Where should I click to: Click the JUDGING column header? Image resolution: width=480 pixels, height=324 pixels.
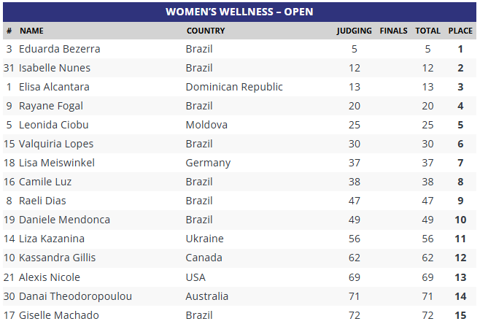click(x=354, y=31)
